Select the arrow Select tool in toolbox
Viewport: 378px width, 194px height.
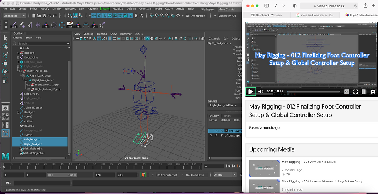(5, 38)
